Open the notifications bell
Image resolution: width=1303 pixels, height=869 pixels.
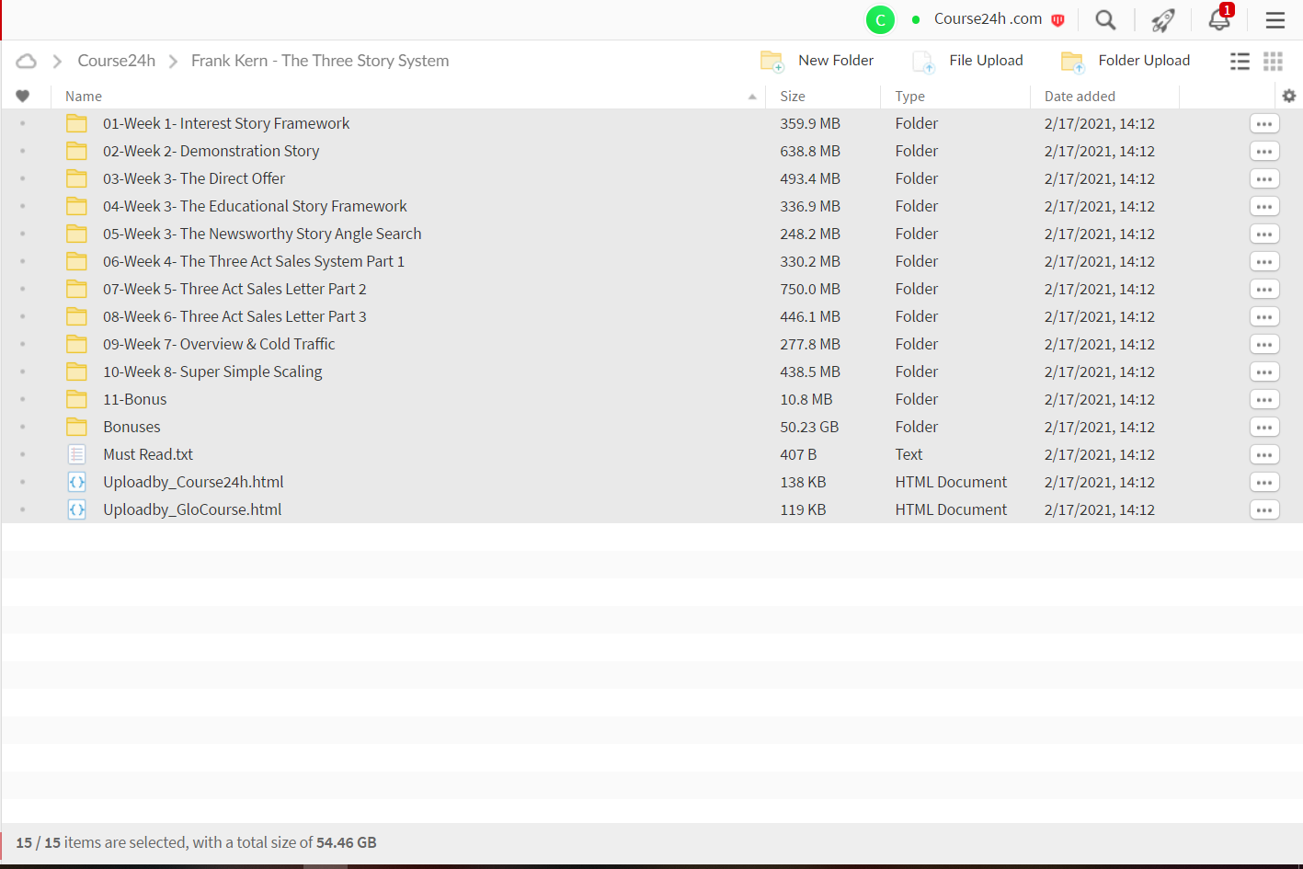point(1219,18)
